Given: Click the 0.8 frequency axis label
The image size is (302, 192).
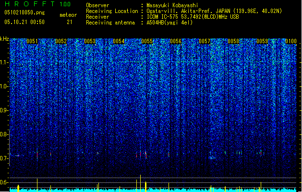Looking at the screenshot, I should (x=4, y=134).
